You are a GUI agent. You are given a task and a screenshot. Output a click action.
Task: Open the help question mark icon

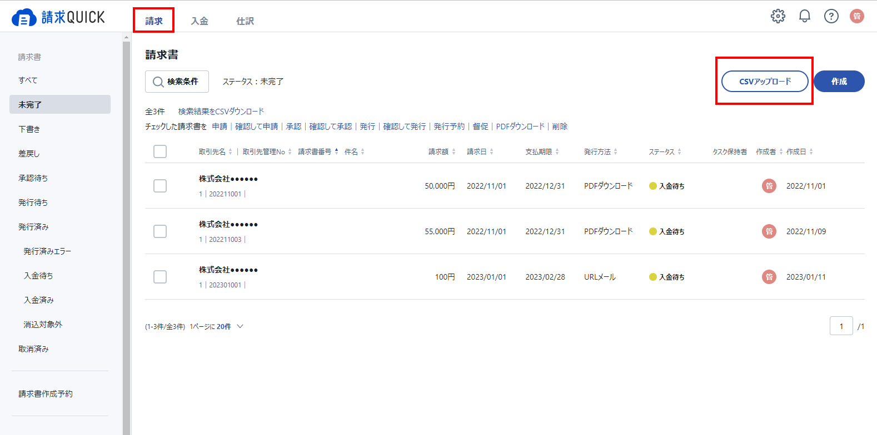(x=831, y=16)
